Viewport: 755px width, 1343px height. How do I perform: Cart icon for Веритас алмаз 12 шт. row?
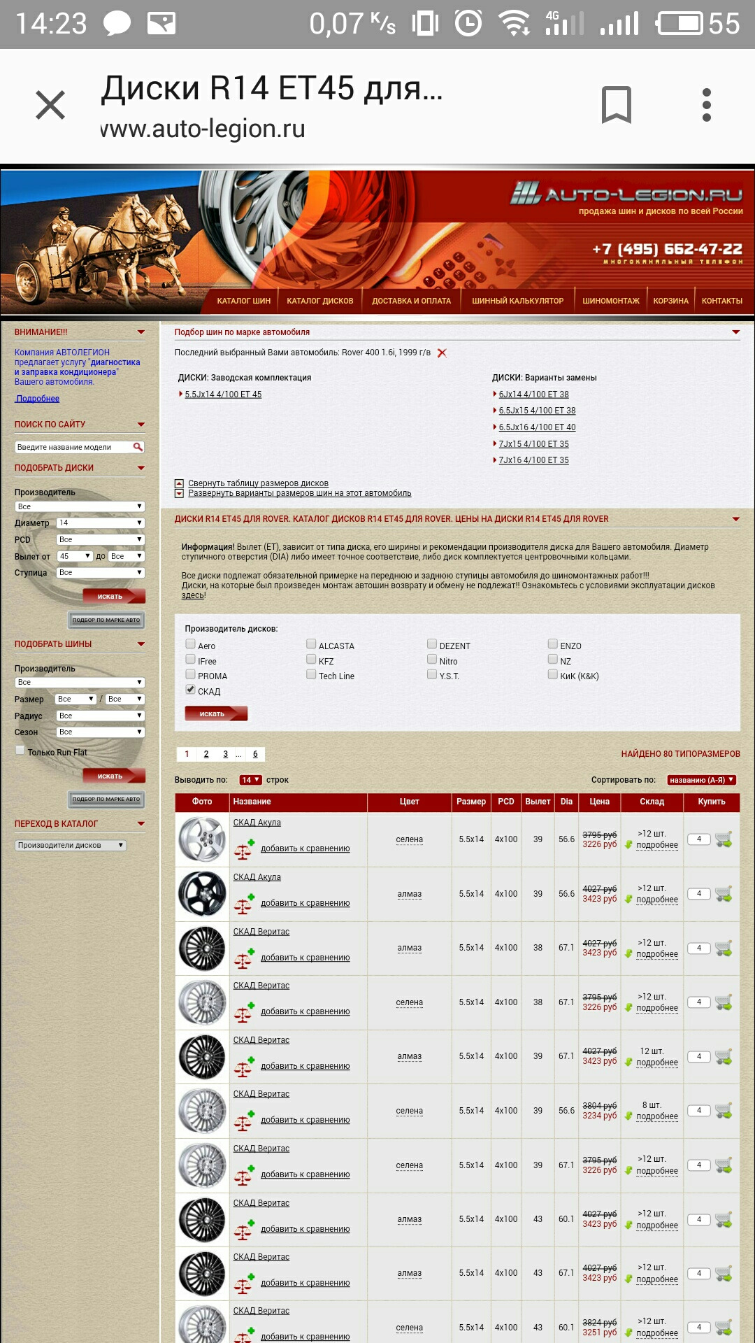point(724,1057)
